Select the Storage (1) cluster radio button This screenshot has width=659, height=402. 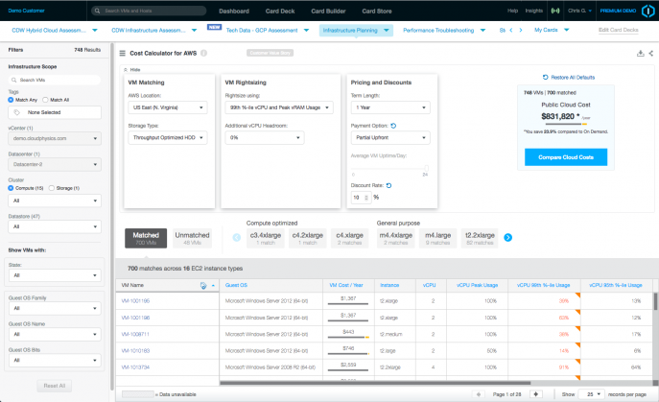coord(52,188)
